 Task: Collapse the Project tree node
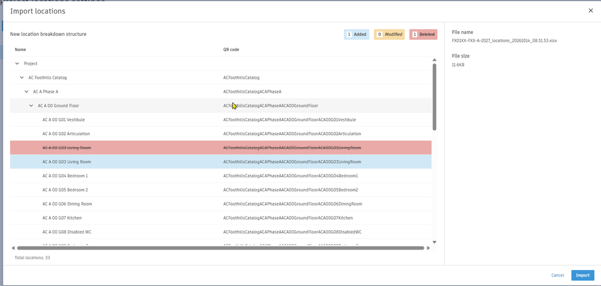pos(17,63)
